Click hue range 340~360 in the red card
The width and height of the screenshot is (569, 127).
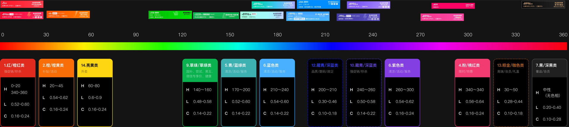click(x=19, y=93)
